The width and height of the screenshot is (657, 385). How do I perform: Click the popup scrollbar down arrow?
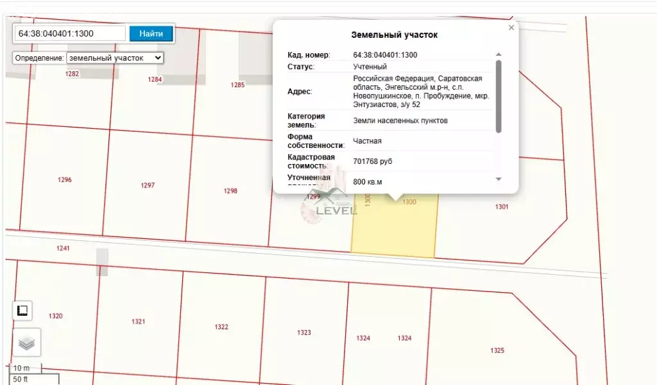pos(499,179)
